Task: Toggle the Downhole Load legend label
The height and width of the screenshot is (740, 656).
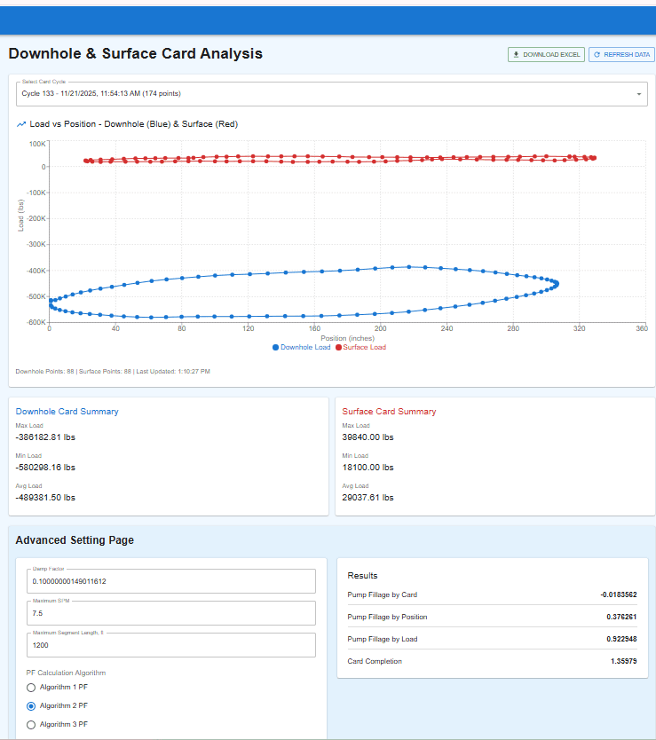Action: pyautogui.click(x=306, y=348)
